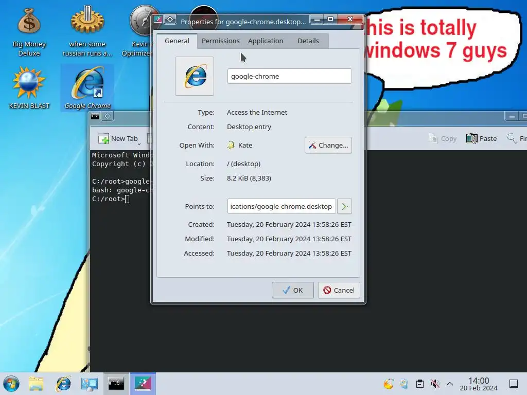Switch to the terminal taskbar entry

pos(116,384)
